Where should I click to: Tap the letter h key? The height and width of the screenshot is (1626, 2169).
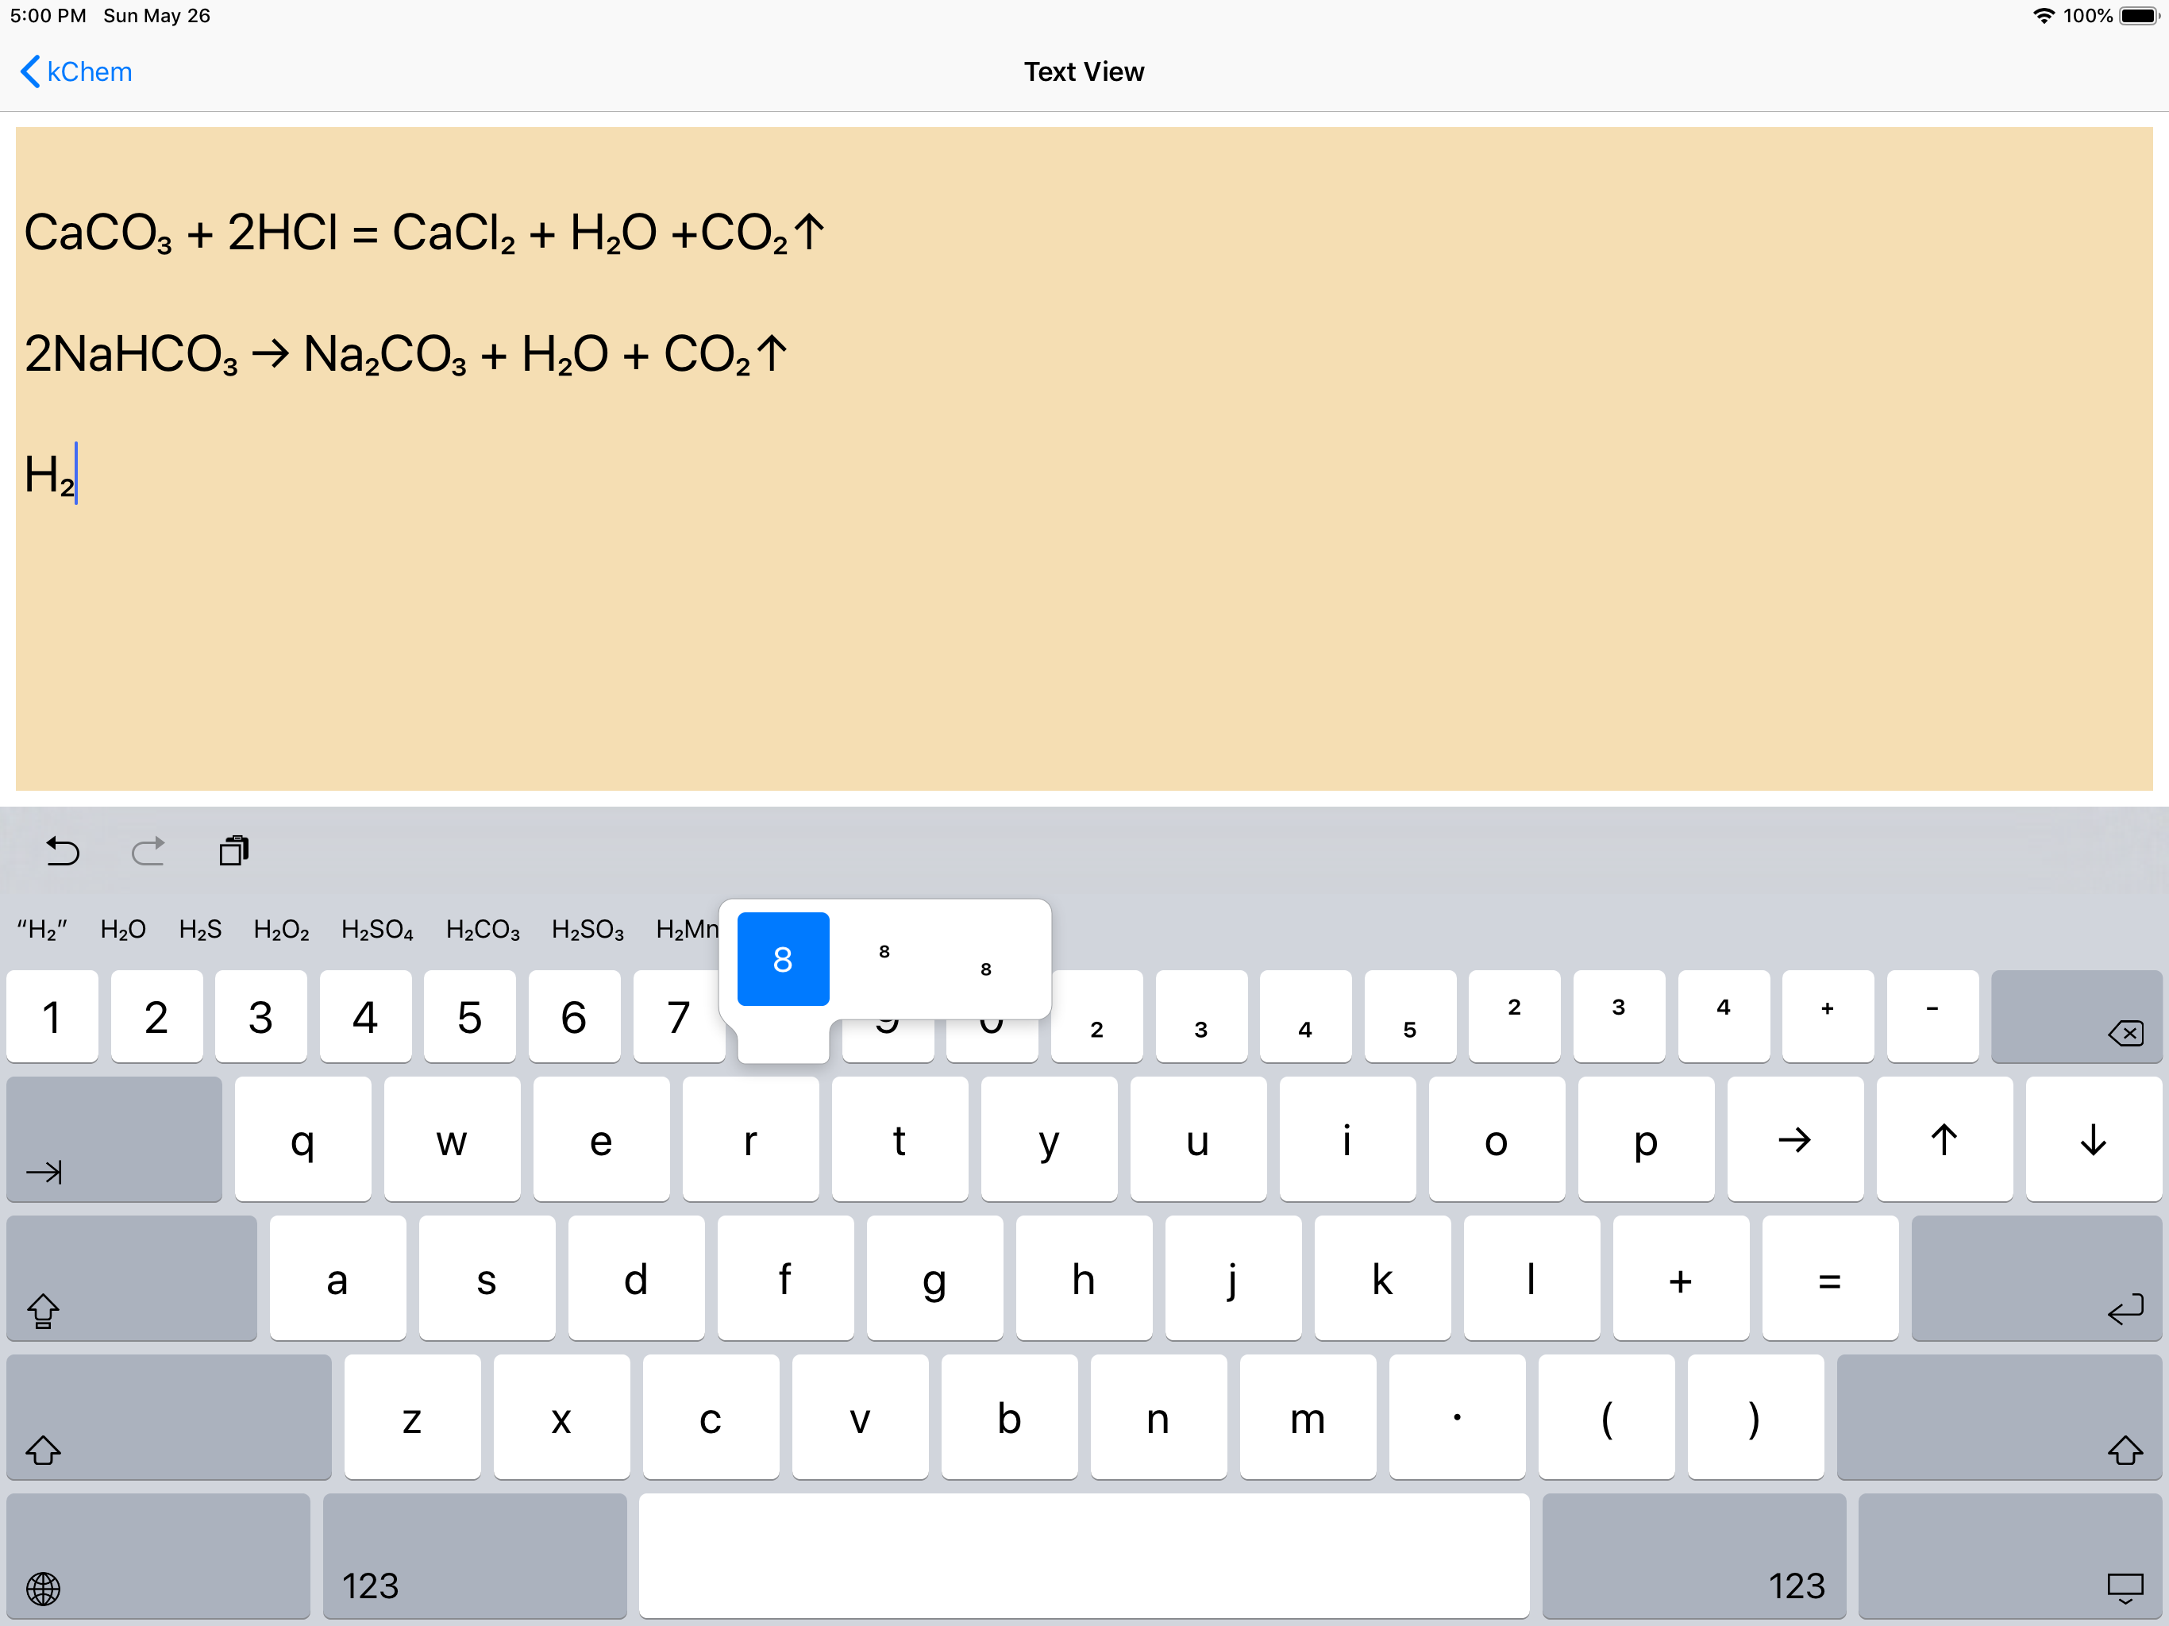point(1084,1279)
